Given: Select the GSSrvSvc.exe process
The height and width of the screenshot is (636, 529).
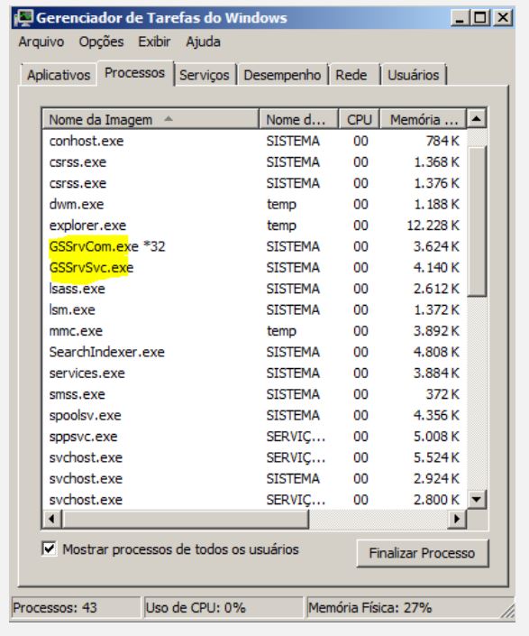Looking at the screenshot, I should 254,268.
